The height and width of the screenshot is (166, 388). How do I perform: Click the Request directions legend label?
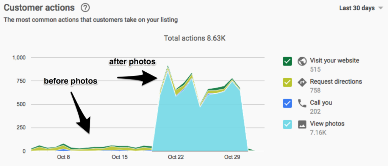(x=336, y=81)
